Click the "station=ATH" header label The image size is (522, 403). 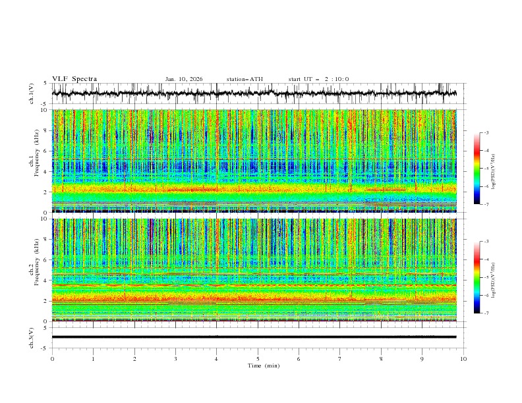[245, 79]
